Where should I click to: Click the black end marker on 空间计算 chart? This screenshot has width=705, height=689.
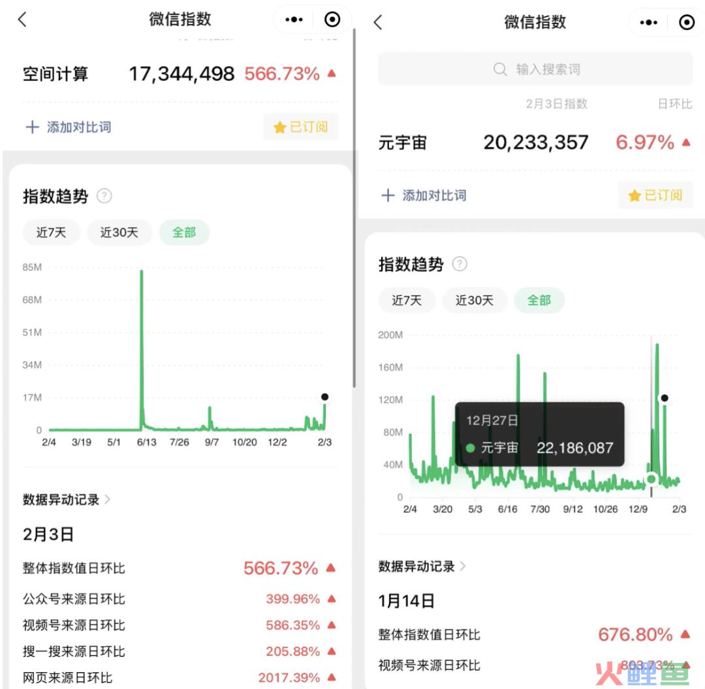[324, 397]
